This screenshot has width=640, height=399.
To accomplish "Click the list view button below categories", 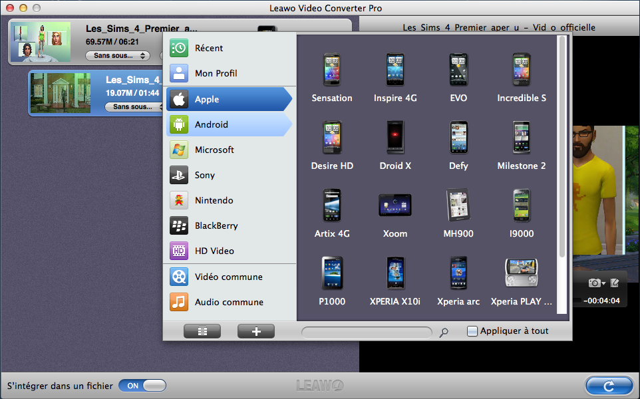I will click(202, 331).
